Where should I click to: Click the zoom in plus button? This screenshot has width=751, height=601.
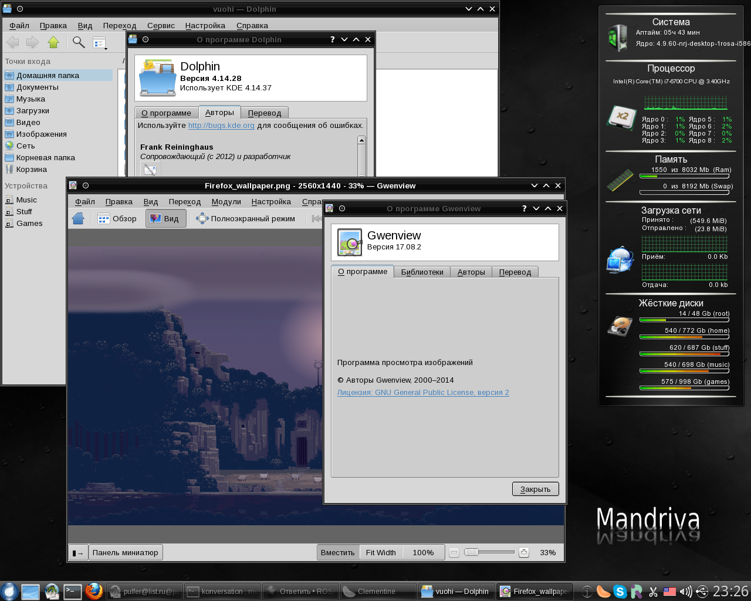click(x=524, y=552)
